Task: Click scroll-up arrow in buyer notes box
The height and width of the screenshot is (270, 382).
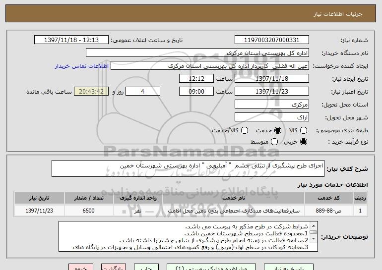Action: [x=314, y=225]
